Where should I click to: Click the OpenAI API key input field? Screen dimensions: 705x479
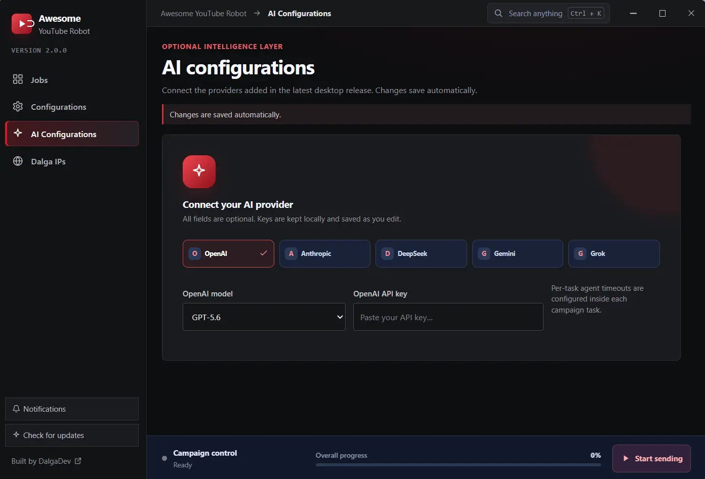pos(448,317)
